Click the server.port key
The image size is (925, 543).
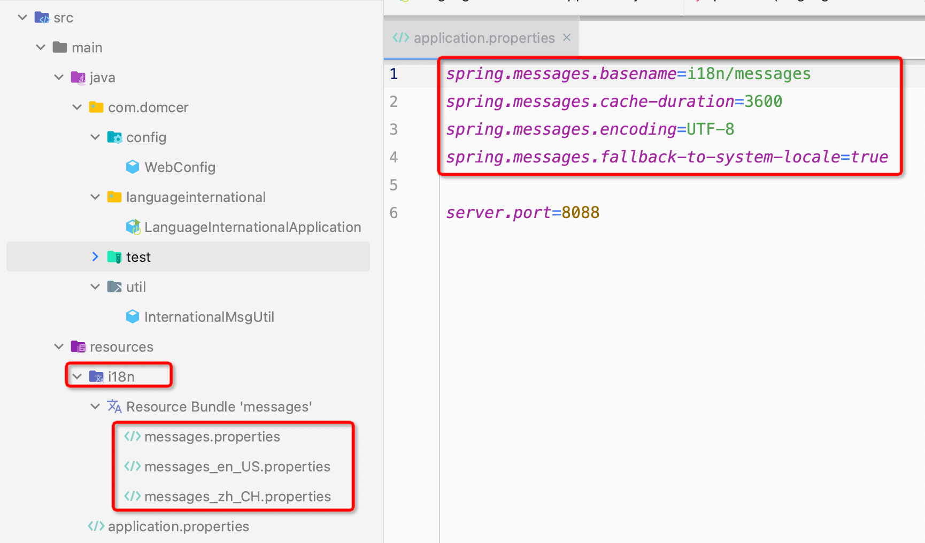pyautogui.click(x=499, y=213)
